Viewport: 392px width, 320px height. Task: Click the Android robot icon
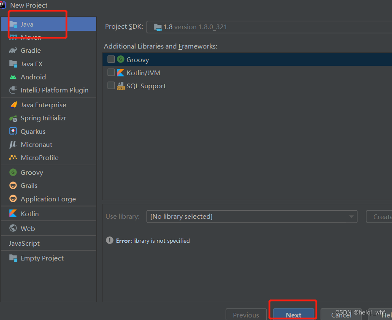pyautogui.click(x=13, y=77)
